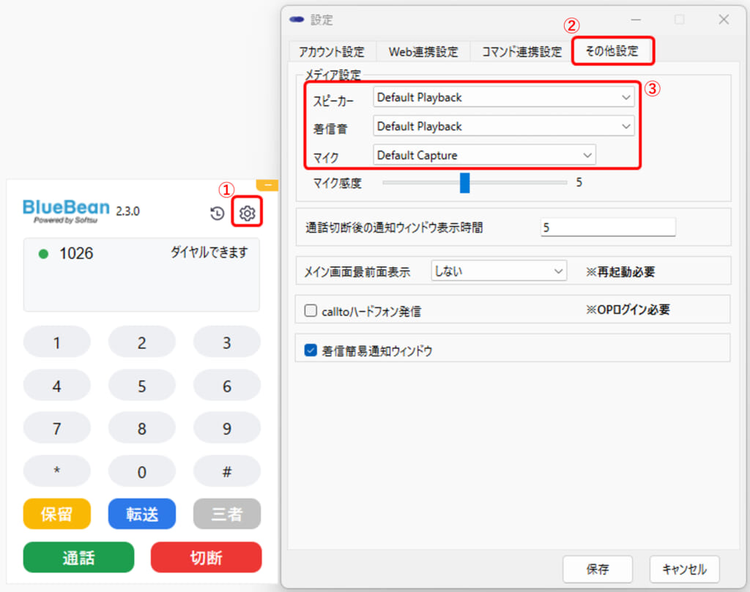The height and width of the screenshot is (592, 750).
Task: Open settings via the gear icon
Action: click(248, 213)
